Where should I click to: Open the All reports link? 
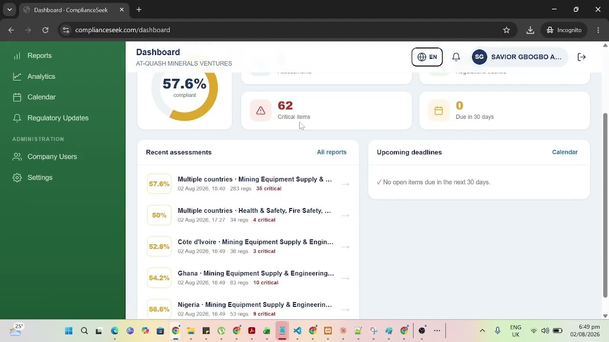click(332, 152)
